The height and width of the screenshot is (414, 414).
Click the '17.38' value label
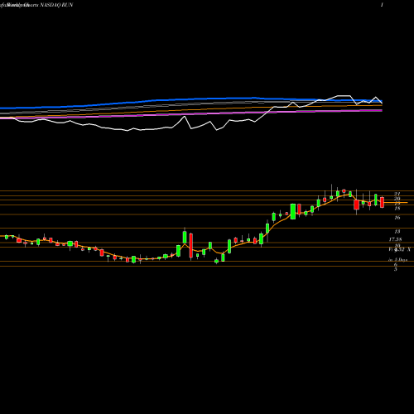tap(396, 239)
